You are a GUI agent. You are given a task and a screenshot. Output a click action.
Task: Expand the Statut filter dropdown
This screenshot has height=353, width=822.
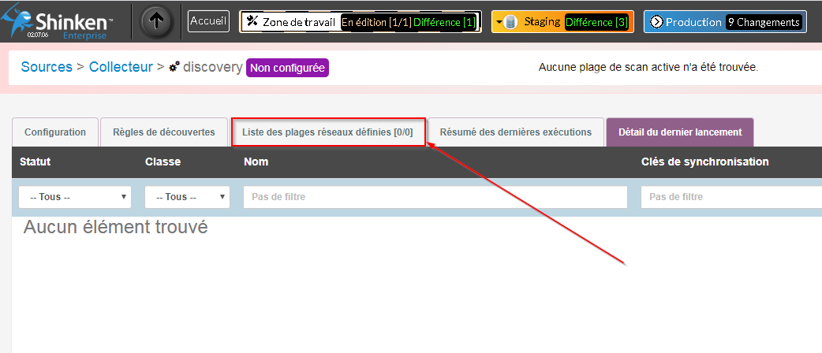click(75, 197)
